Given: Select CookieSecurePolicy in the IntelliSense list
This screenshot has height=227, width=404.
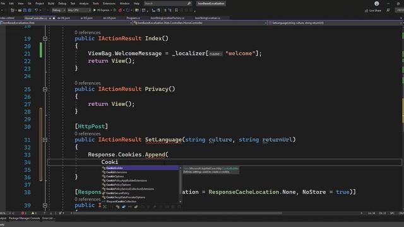Looking at the screenshot, I should pyautogui.click(x=140, y=193).
